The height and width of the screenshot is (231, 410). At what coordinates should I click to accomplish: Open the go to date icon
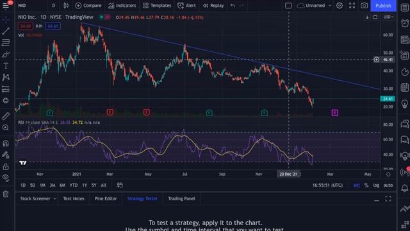(x=120, y=185)
